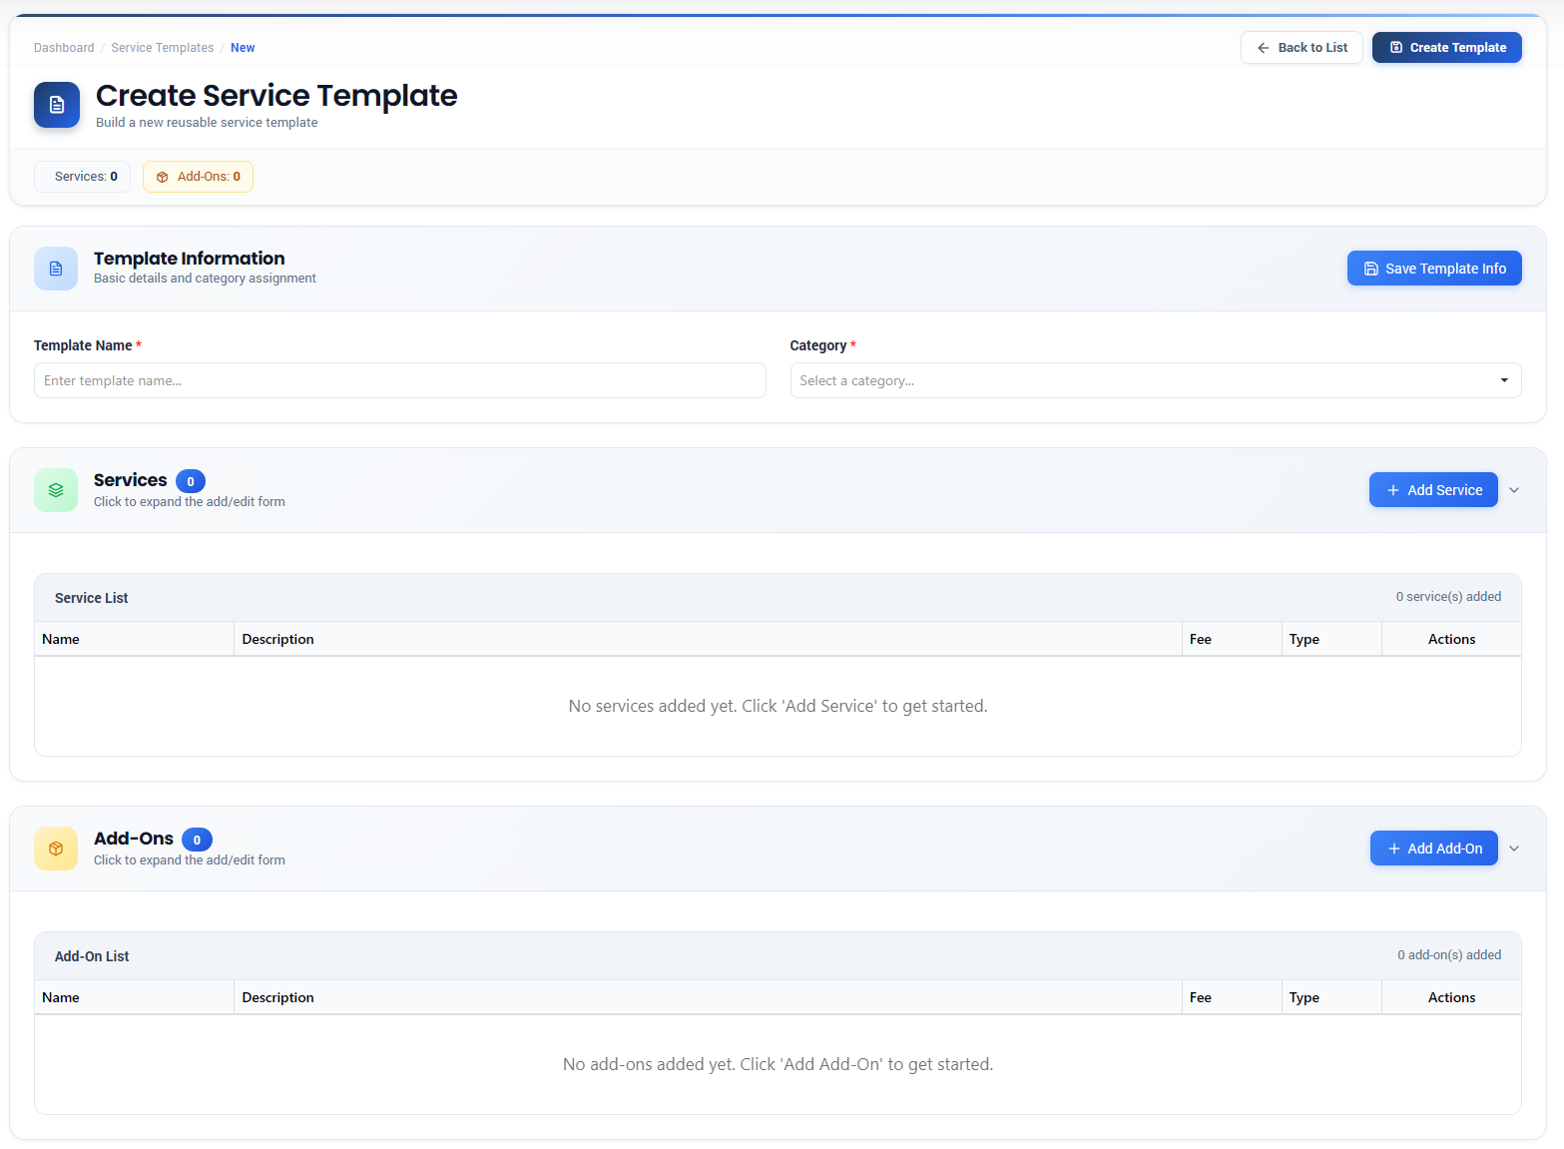1564x1149 pixels.
Task: Click the Template Information section icon
Action: [56, 269]
